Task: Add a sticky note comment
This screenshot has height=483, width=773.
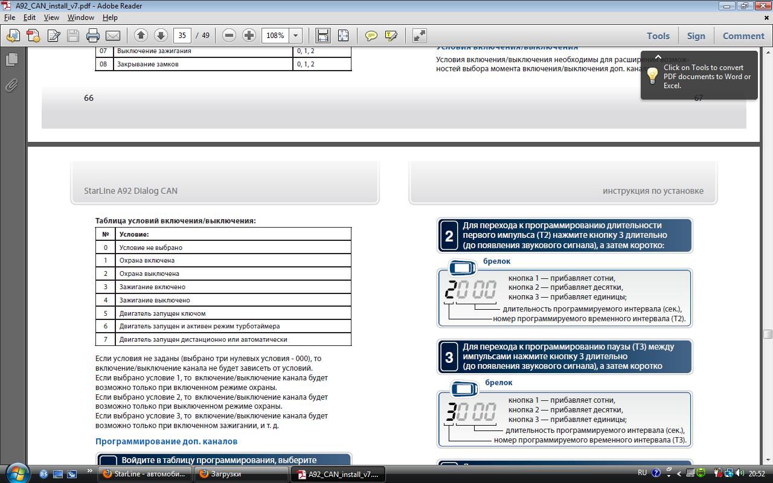Action: click(x=371, y=36)
